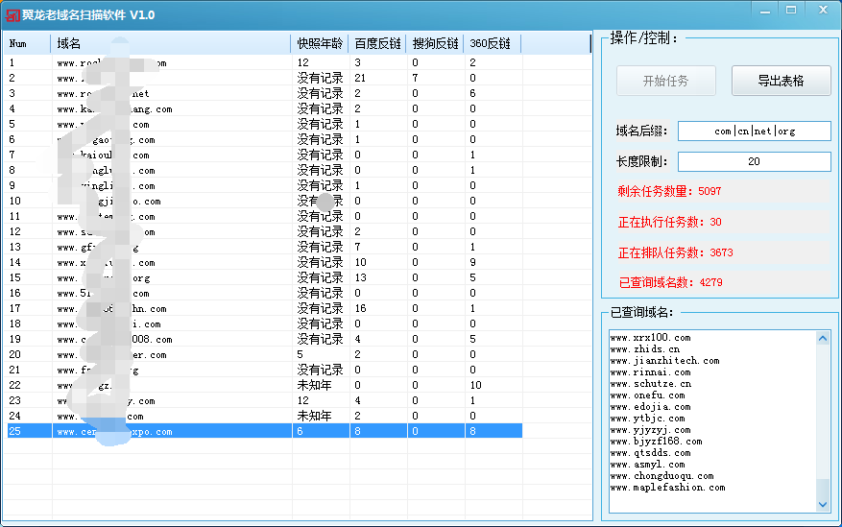
Task: Select www.rinnai.com in queried list
Action: [x=650, y=371]
